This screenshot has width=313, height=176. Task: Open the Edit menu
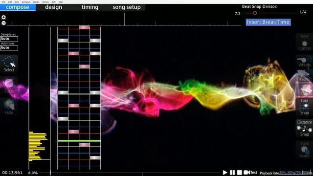[x=10, y=2]
